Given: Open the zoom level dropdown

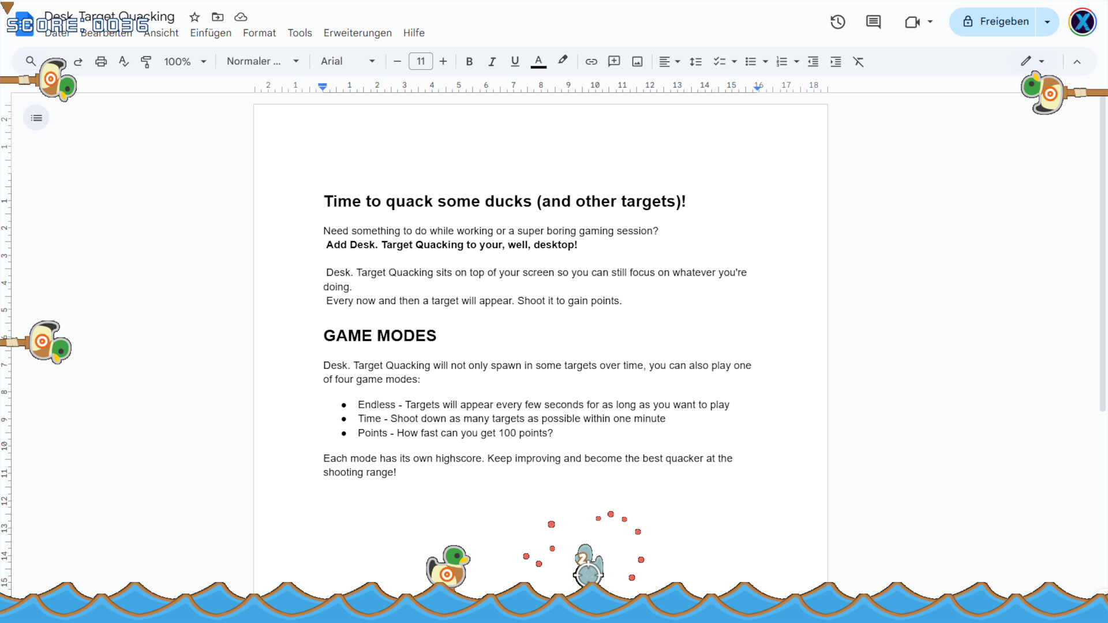Looking at the screenshot, I should [184, 61].
